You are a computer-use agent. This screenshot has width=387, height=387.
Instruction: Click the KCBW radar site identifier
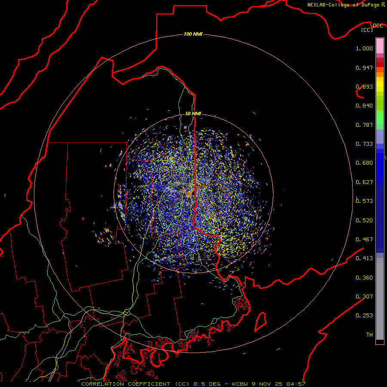[241, 384]
